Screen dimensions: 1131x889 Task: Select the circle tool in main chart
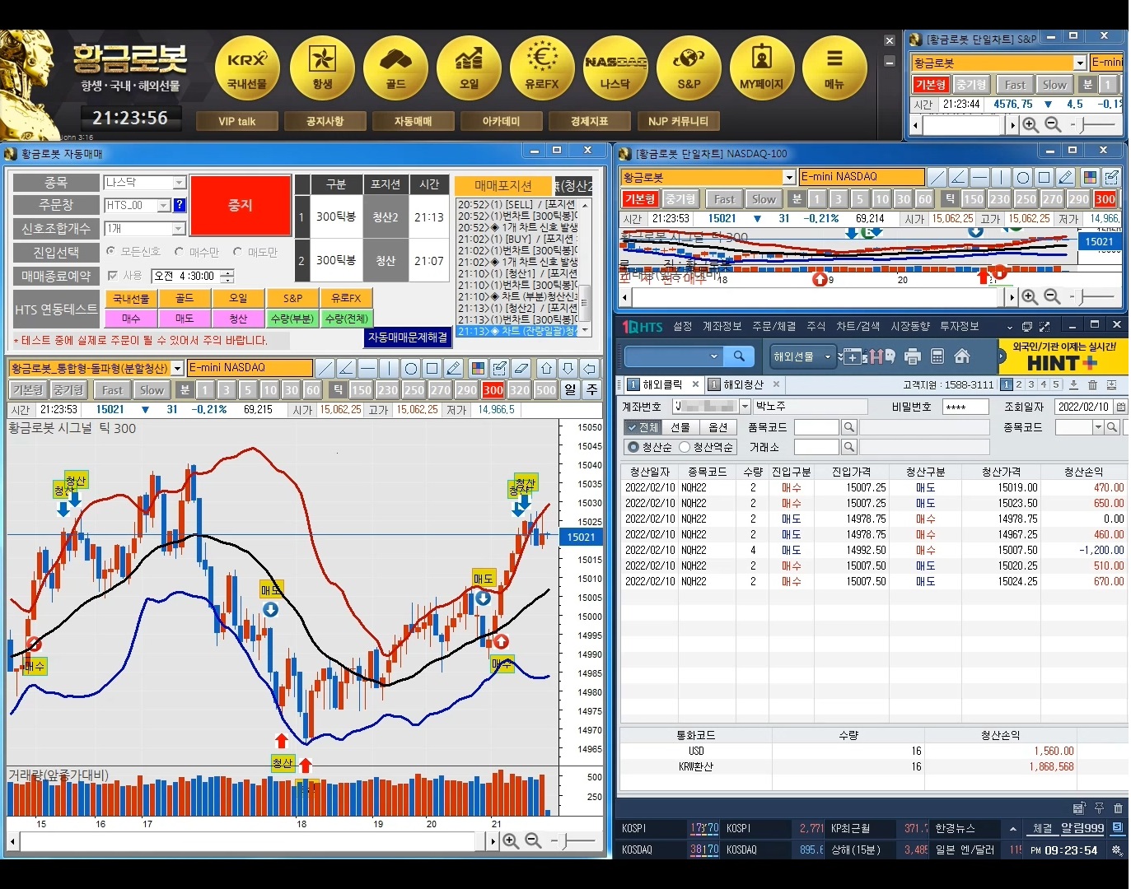[411, 368]
